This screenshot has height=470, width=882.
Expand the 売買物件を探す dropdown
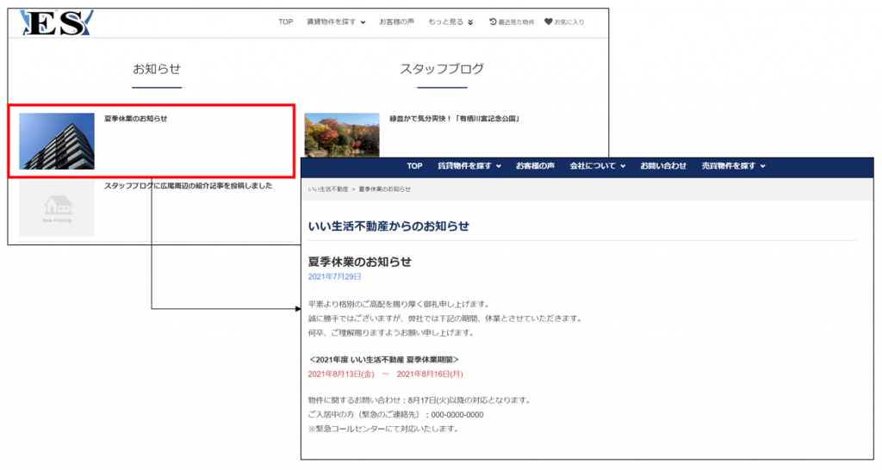tap(733, 166)
